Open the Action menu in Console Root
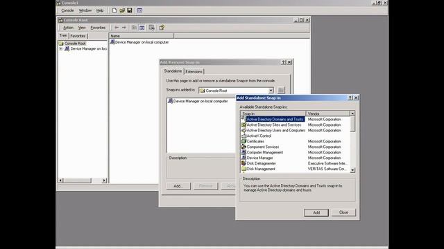 point(68,28)
